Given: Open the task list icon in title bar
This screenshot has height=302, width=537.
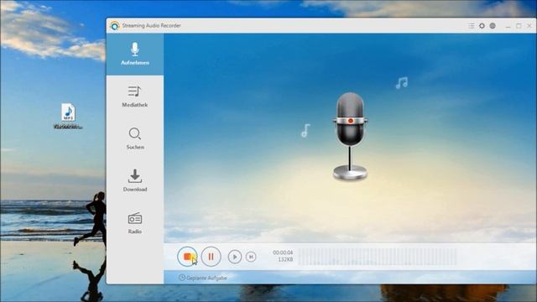Looking at the screenshot, I should [x=472, y=26].
